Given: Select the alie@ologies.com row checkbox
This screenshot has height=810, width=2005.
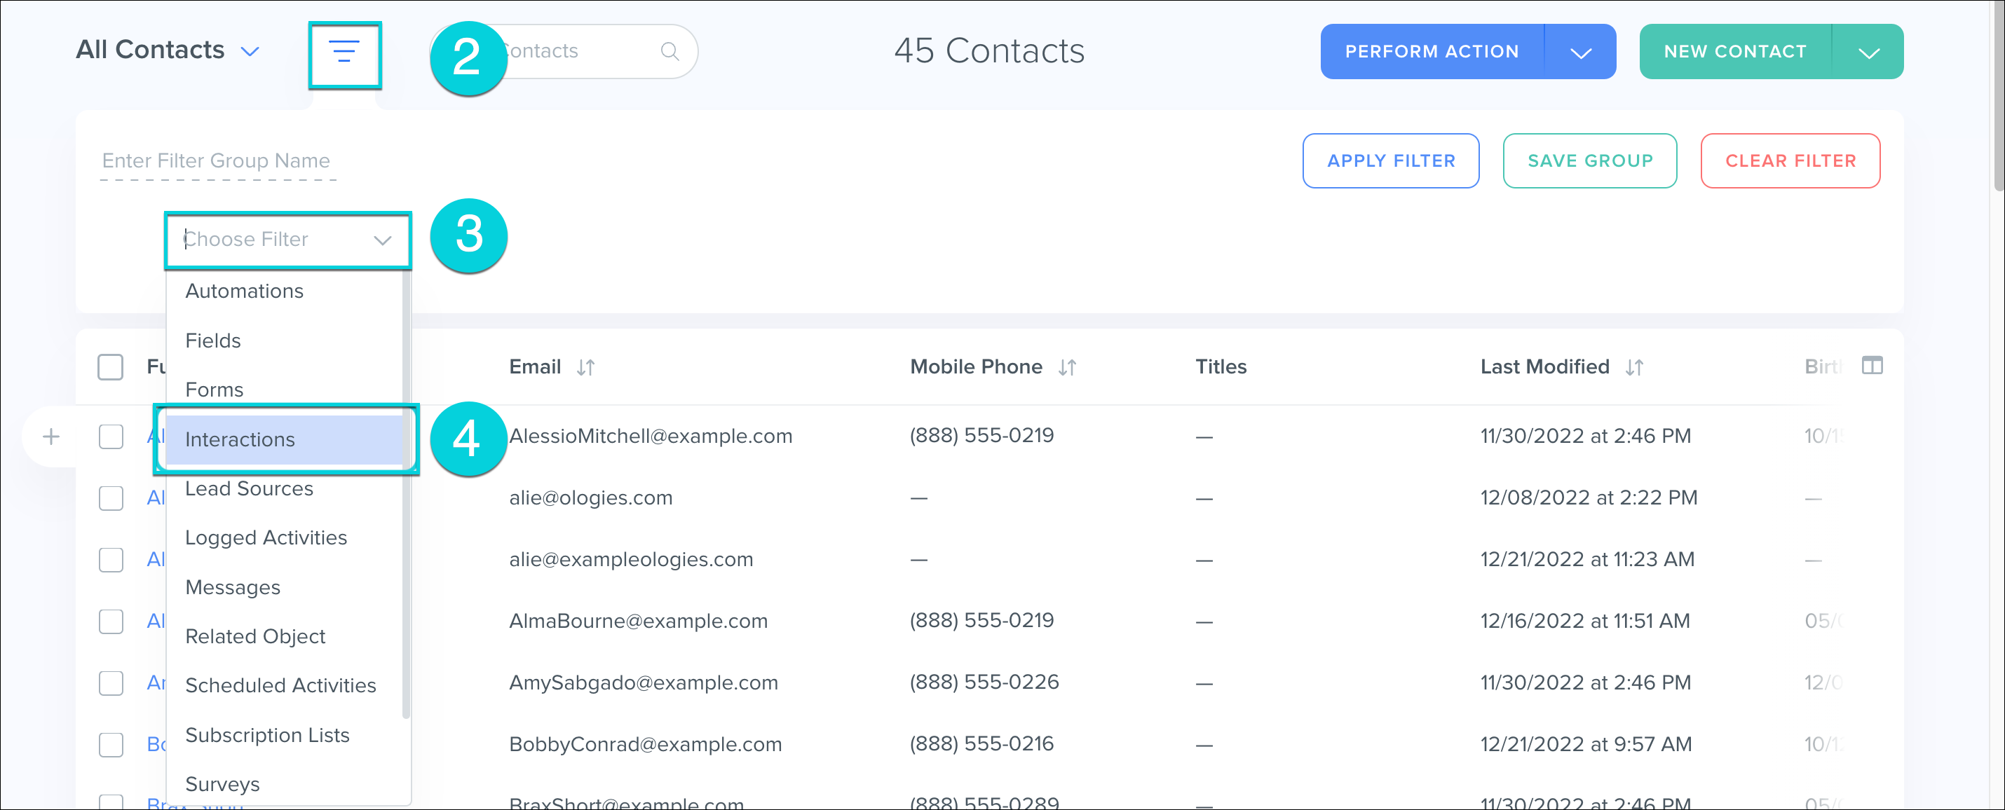Looking at the screenshot, I should [x=111, y=498].
